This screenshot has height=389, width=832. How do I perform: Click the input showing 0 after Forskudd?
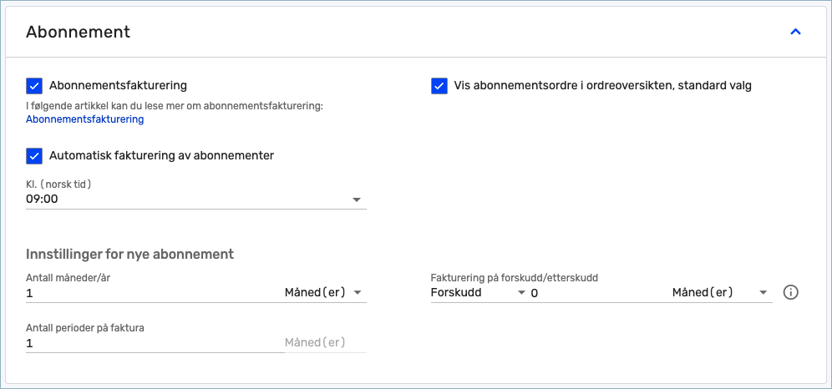pos(600,293)
